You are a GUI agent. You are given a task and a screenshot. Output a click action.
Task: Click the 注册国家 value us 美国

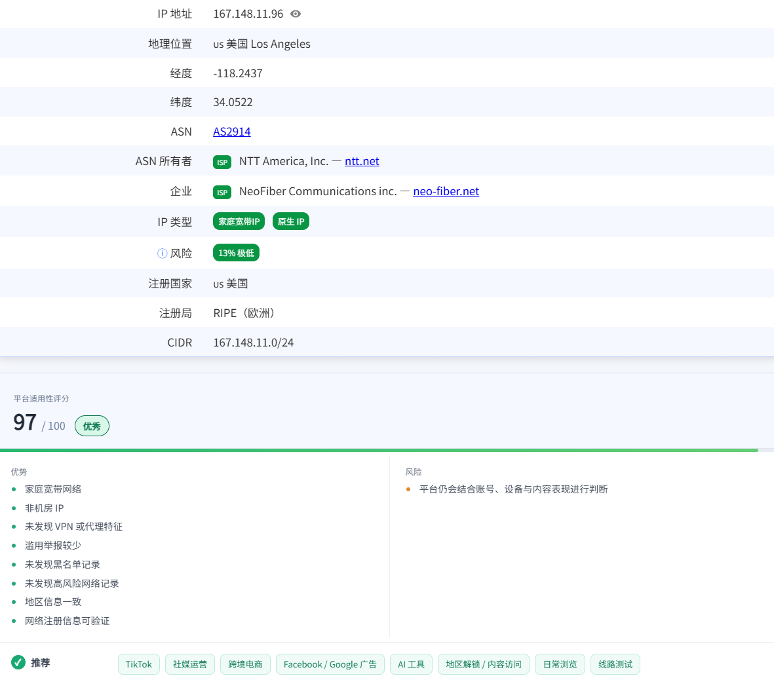tap(231, 284)
